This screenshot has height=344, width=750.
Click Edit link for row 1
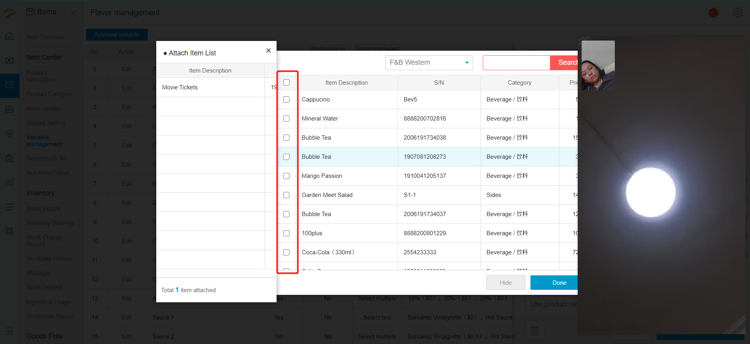coord(127,69)
